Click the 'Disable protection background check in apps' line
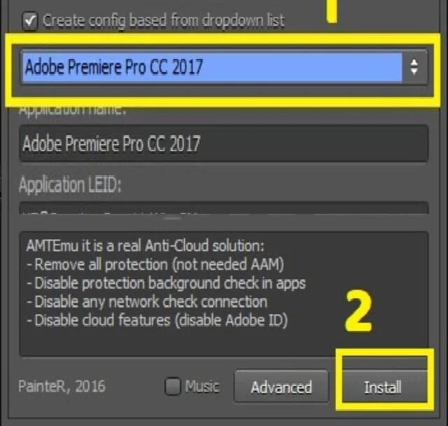448x426 pixels. [x=166, y=283]
